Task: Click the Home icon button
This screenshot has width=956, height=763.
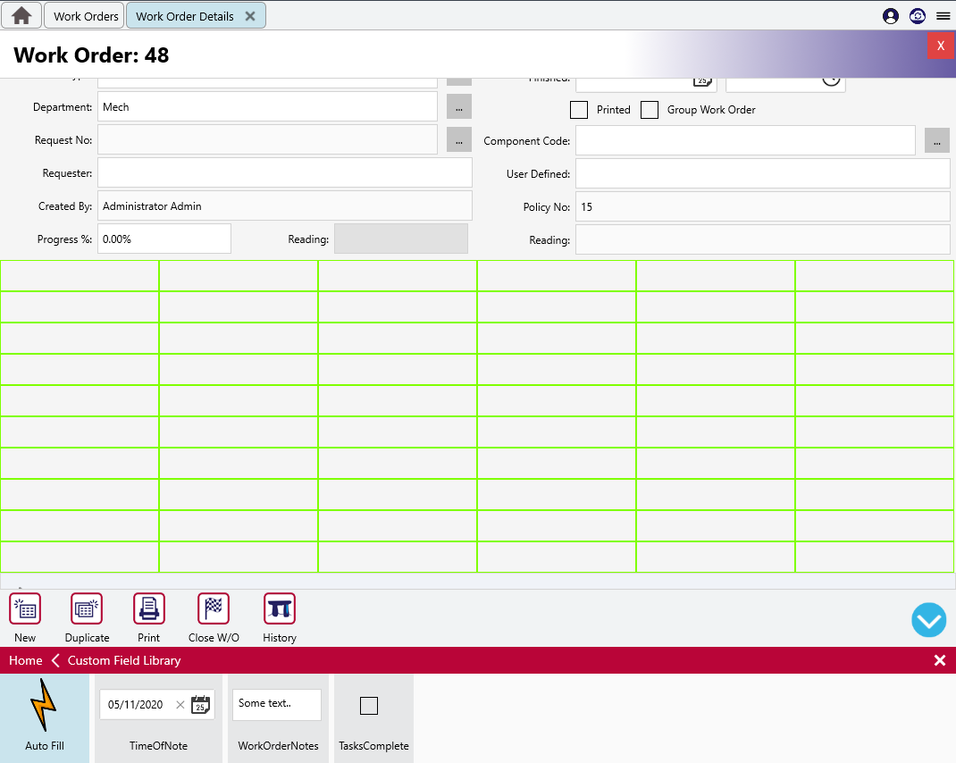Action: pos(21,16)
